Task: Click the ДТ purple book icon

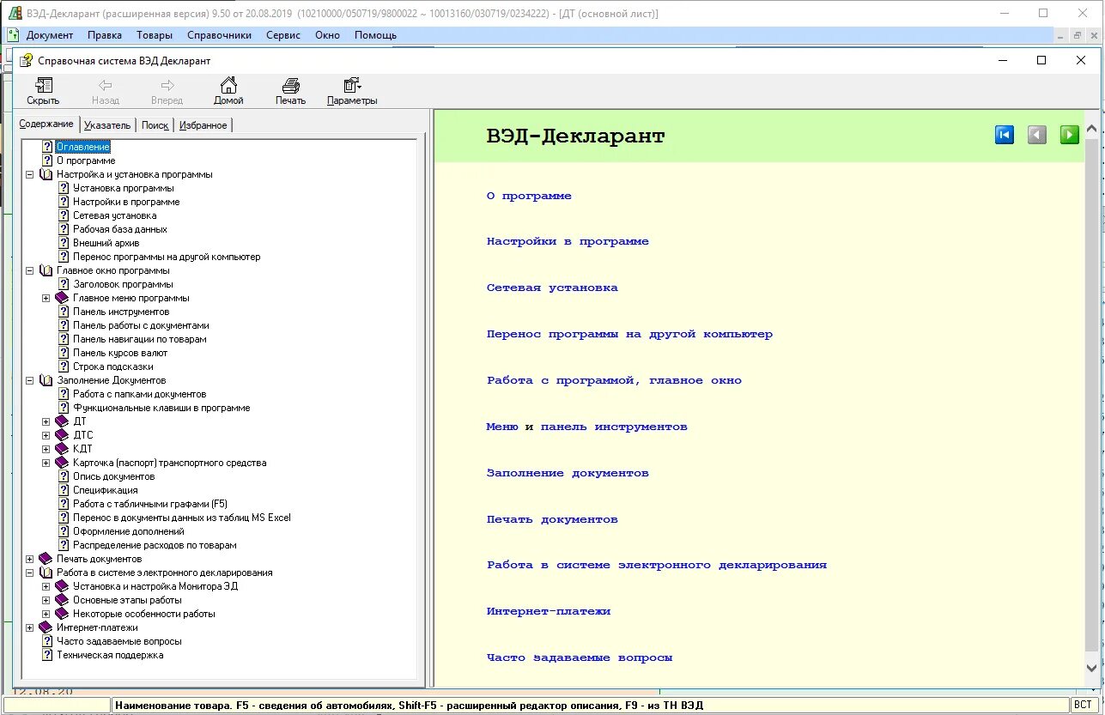Action: 62,421
